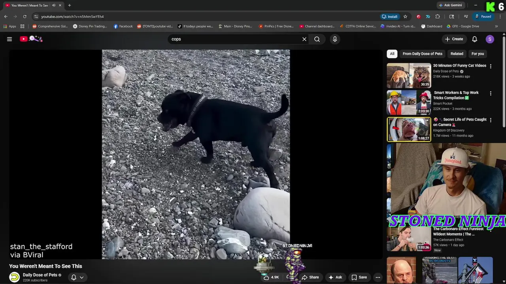Open the PinPics bookmark
Screen dimensions: 506x284
point(276,26)
